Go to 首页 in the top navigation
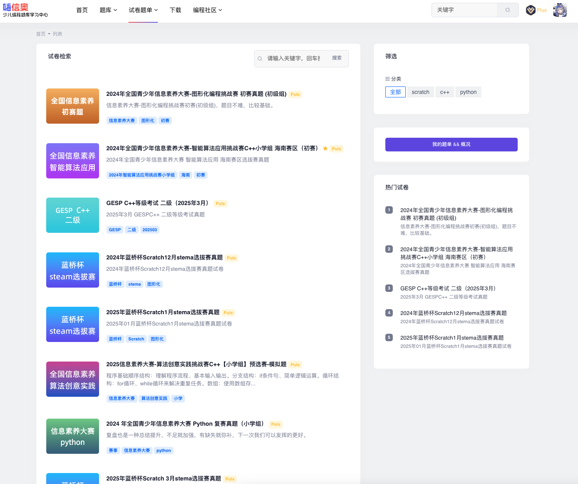Viewport: 578px width, 484px height. tap(82, 10)
